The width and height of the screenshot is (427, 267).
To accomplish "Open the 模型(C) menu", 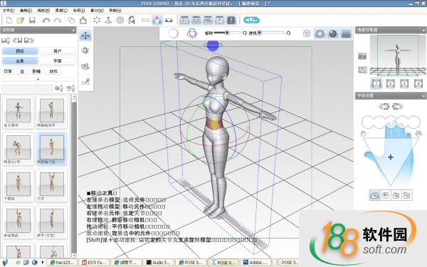I will tap(61, 11).
